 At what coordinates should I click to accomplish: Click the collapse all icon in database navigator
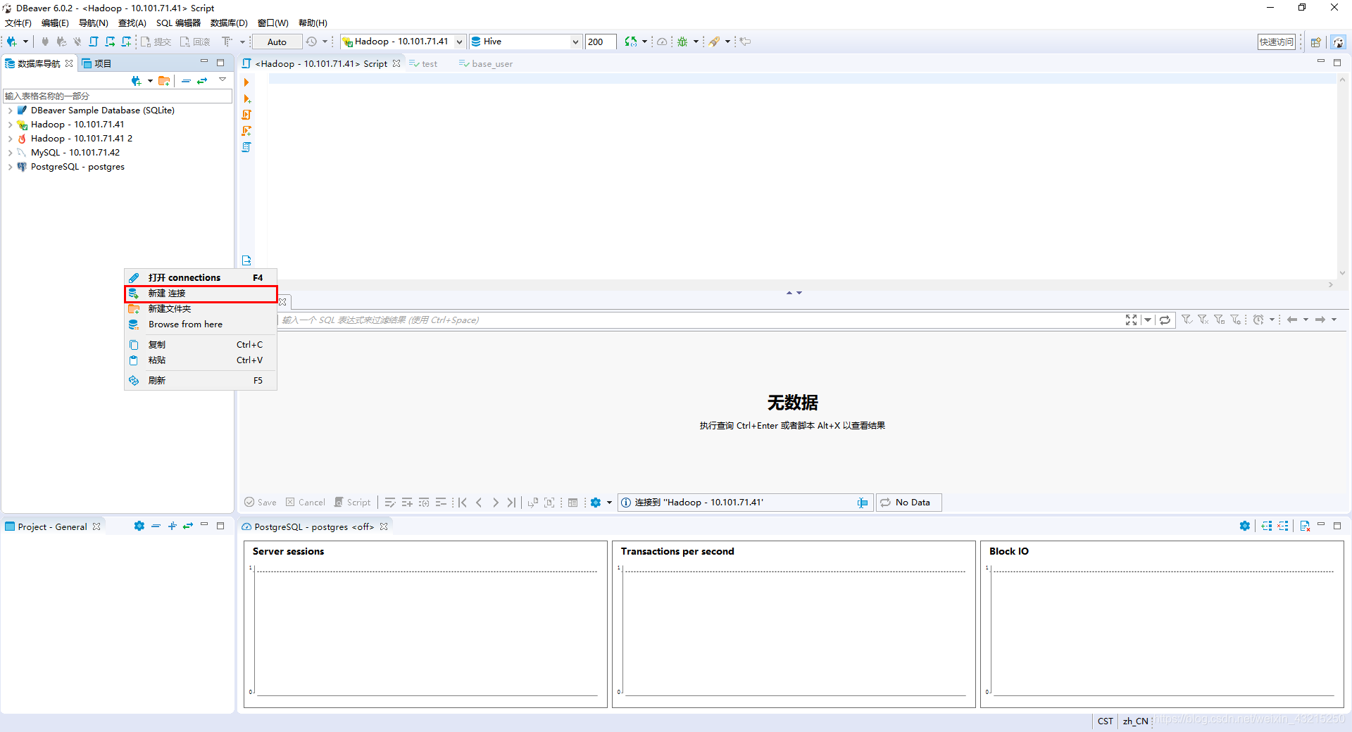pos(186,81)
